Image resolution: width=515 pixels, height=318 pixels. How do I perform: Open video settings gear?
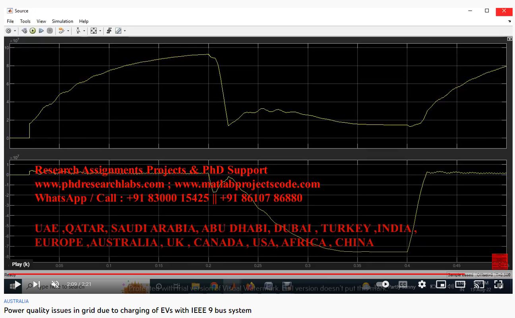(422, 284)
